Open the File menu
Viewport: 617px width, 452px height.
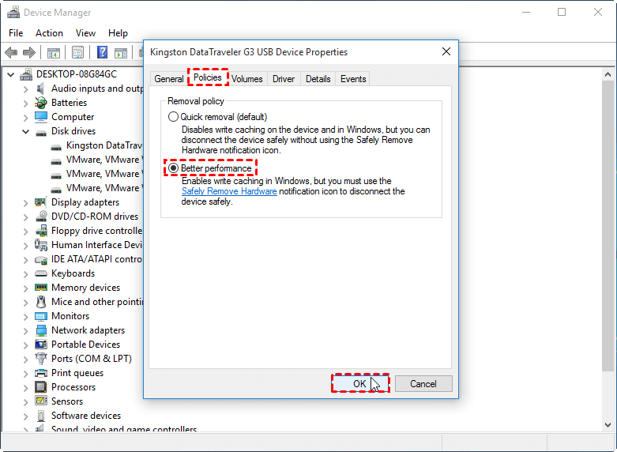(x=16, y=33)
